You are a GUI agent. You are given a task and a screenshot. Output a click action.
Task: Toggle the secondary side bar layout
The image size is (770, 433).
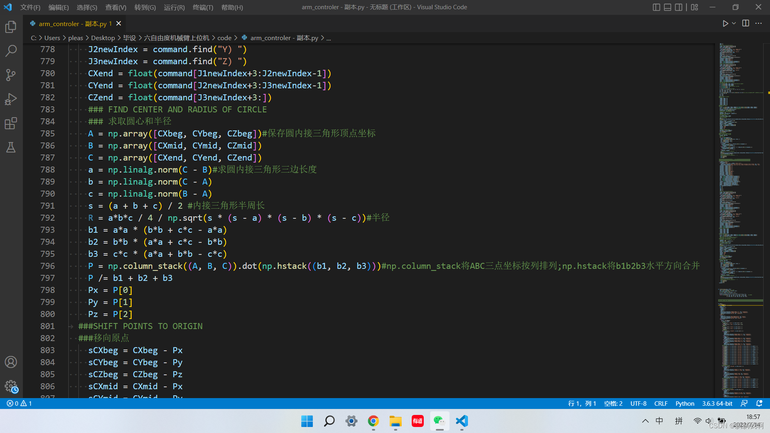click(x=679, y=7)
